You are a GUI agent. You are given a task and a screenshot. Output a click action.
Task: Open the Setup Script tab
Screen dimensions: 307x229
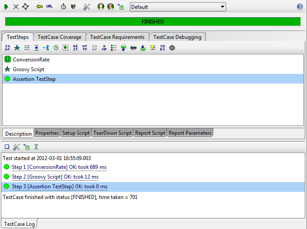point(76,133)
